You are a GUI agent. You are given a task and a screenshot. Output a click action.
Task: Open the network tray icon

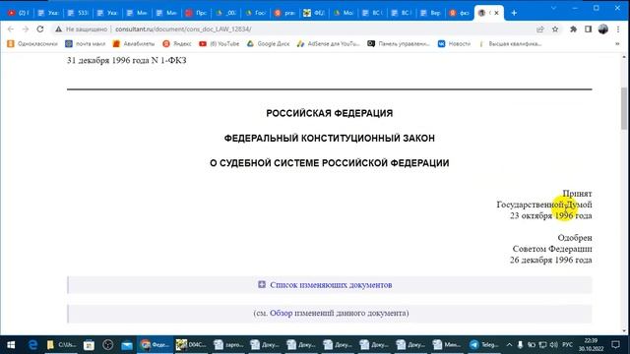point(542,345)
